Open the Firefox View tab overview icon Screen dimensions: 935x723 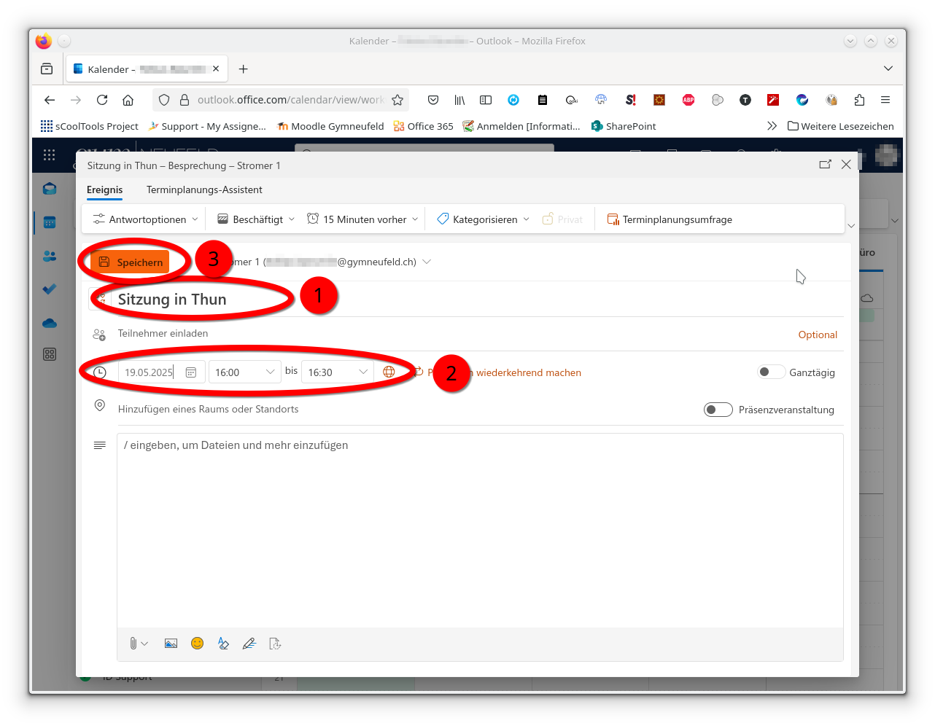coord(47,69)
